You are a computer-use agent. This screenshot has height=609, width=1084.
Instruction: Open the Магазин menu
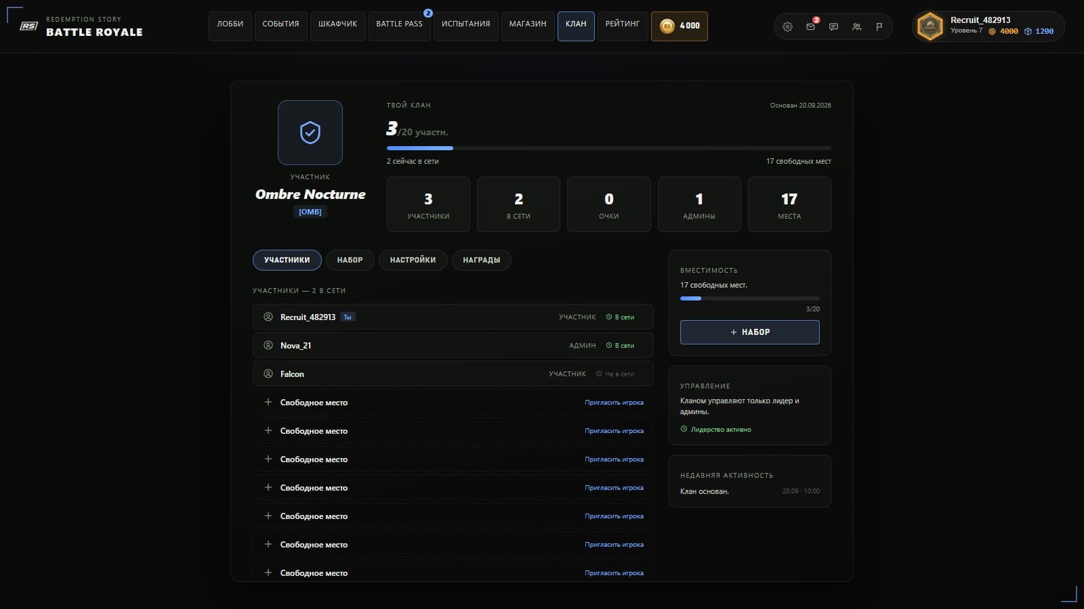point(528,26)
